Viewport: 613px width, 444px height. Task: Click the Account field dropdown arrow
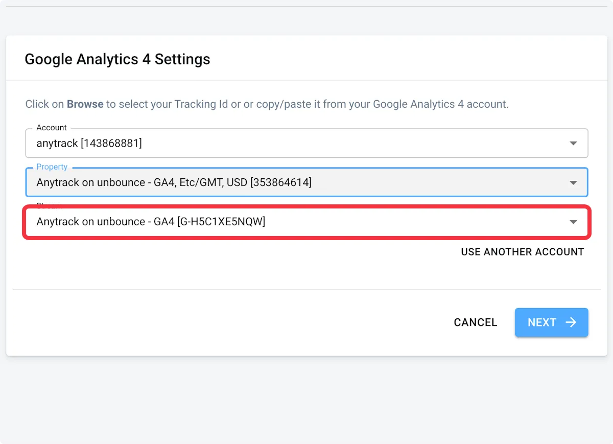tap(573, 144)
